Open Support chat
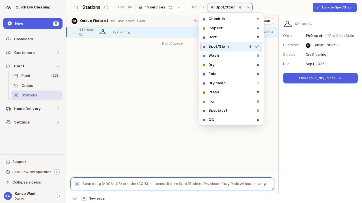The image size is (362, 203). pos(33,162)
